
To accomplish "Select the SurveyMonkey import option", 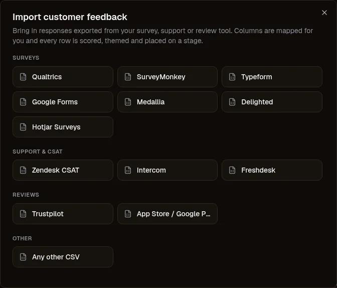I will [x=167, y=77].
